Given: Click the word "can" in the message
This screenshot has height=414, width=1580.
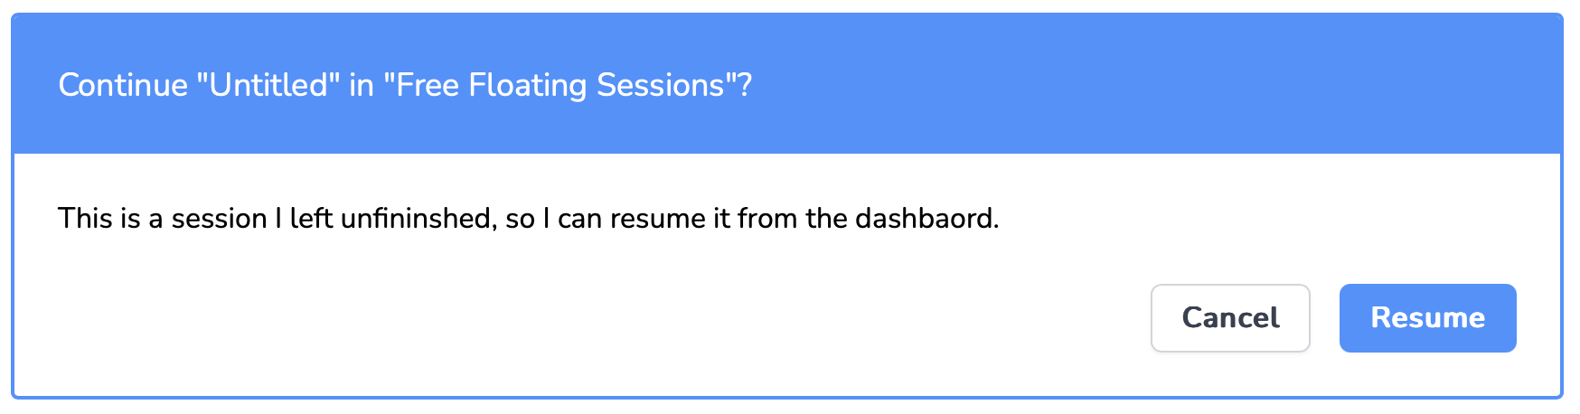Looking at the screenshot, I should [x=578, y=219].
